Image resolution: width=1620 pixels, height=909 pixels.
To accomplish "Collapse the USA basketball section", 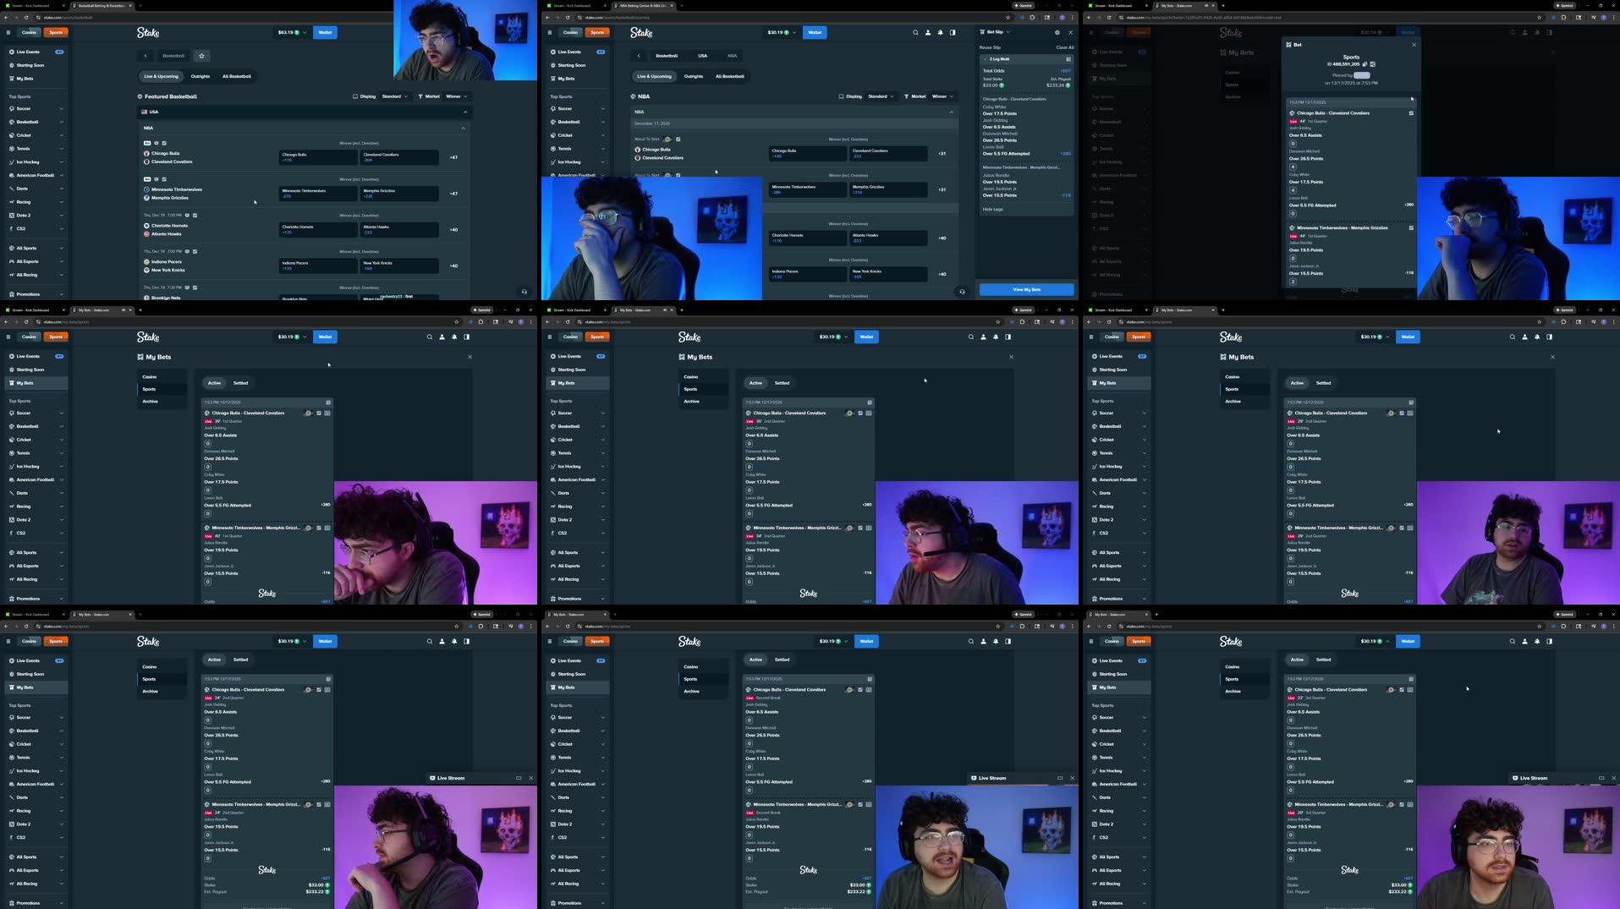I will pos(464,111).
